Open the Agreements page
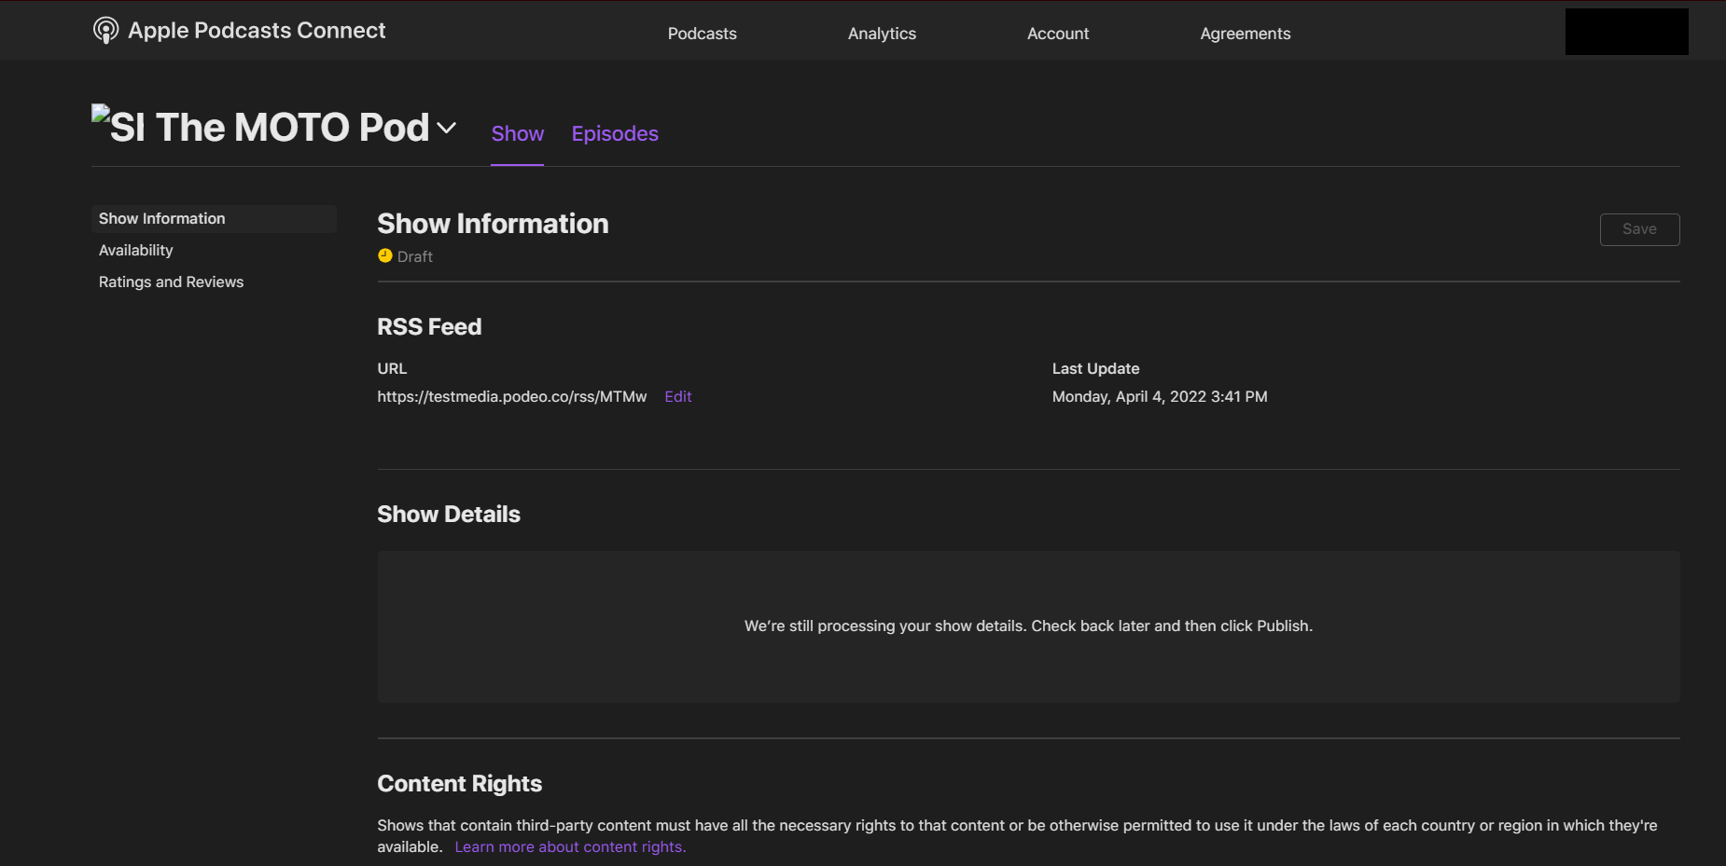The width and height of the screenshot is (1726, 866). click(1246, 34)
